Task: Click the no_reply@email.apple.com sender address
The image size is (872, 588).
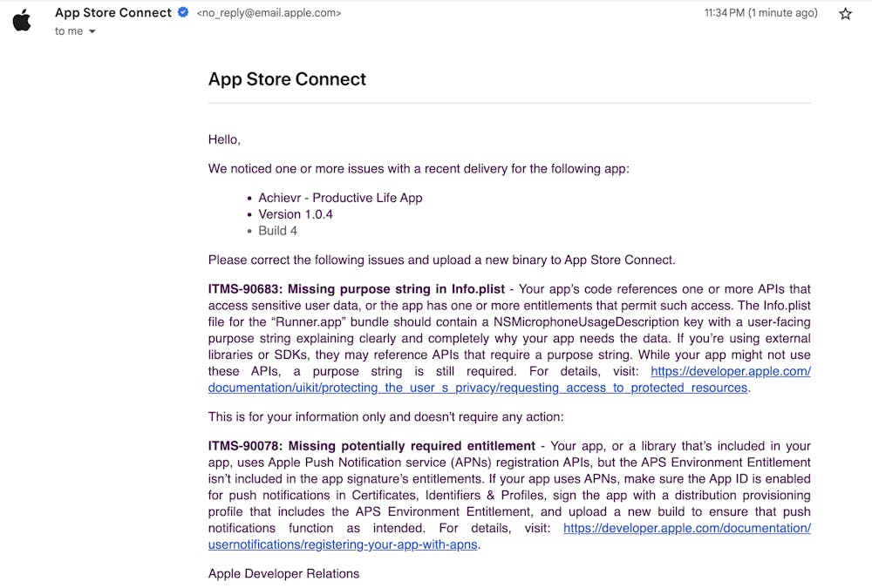Action: (x=269, y=14)
